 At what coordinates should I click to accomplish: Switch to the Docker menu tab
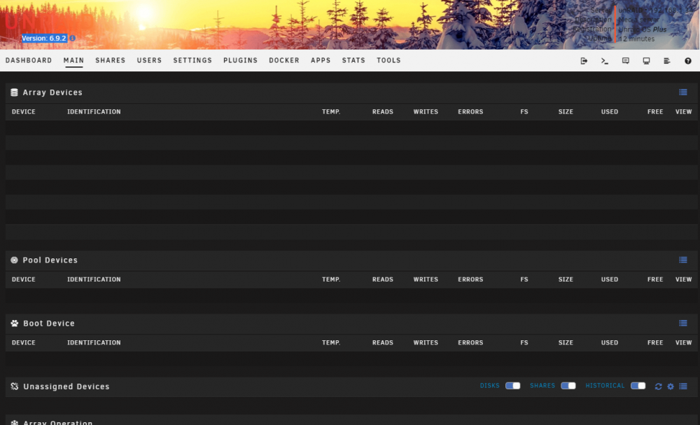[x=284, y=60]
